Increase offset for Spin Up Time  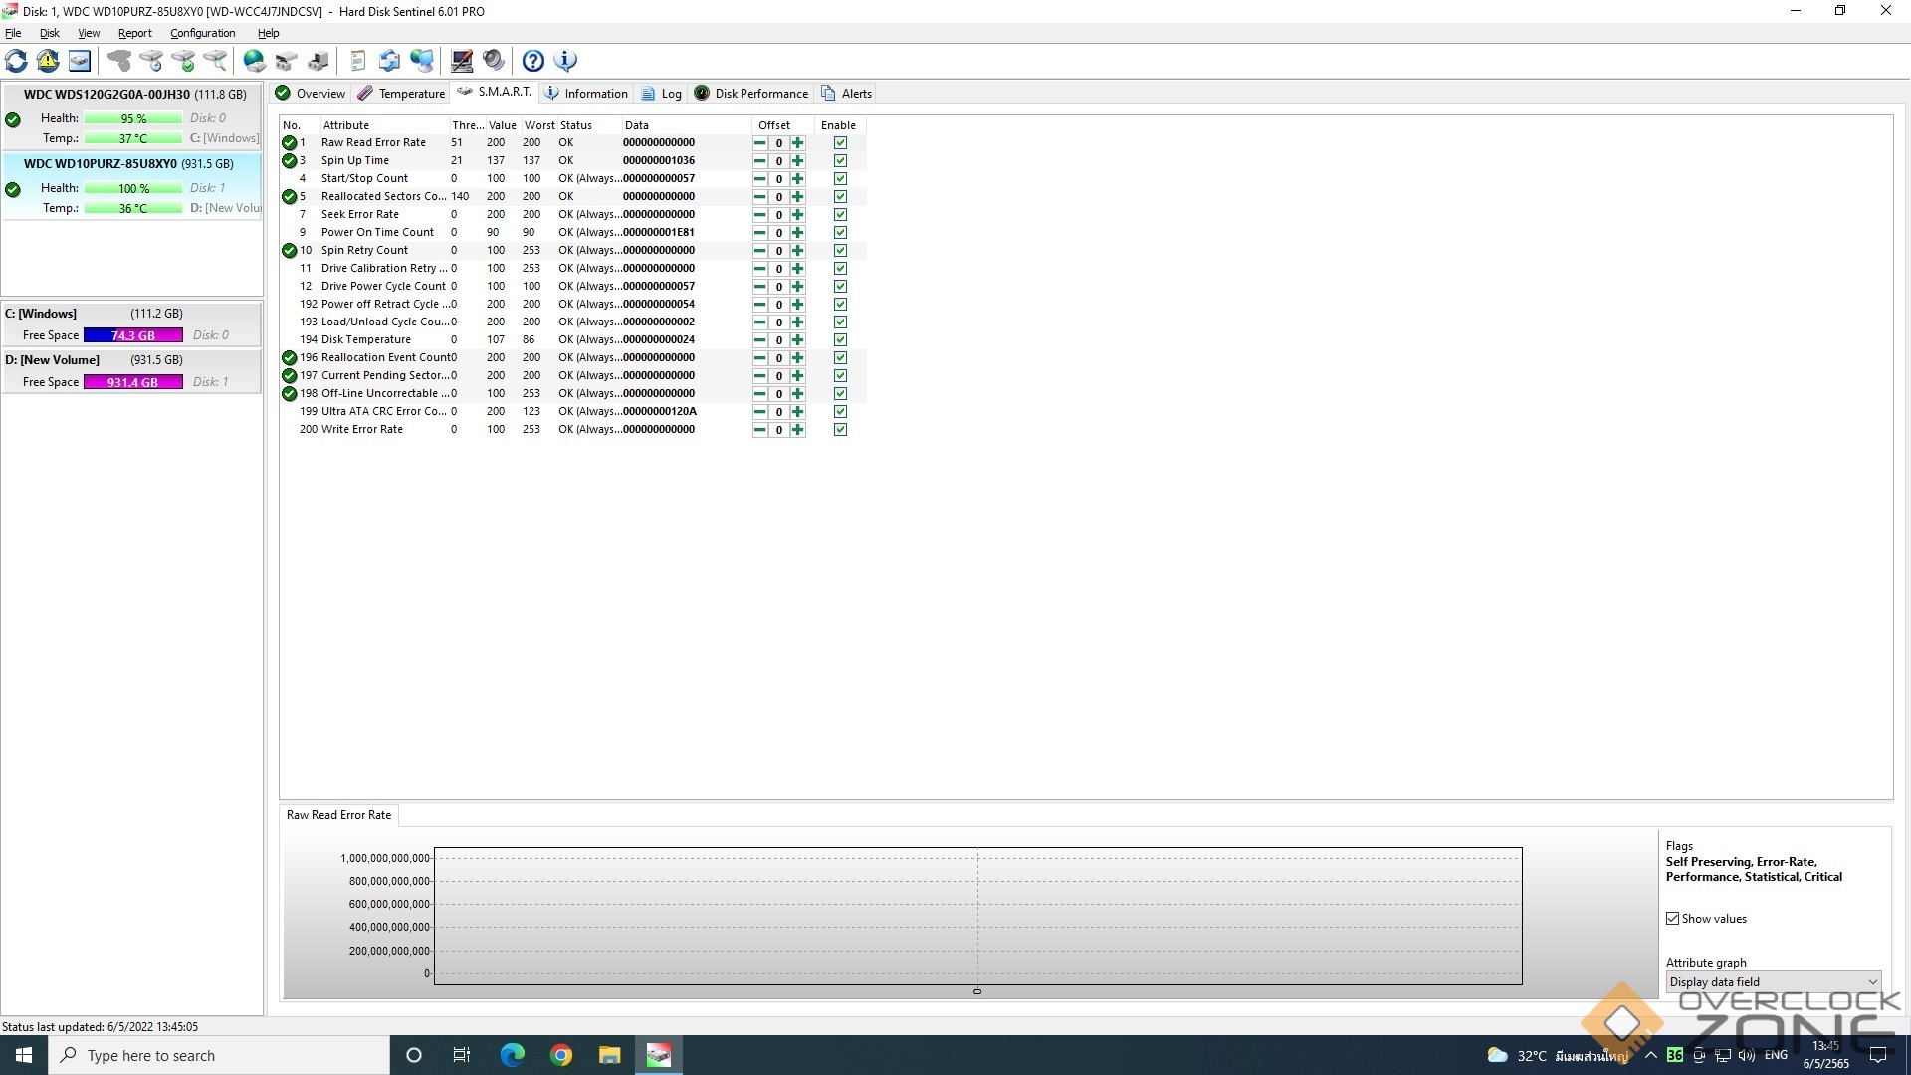(x=798, y=161)
